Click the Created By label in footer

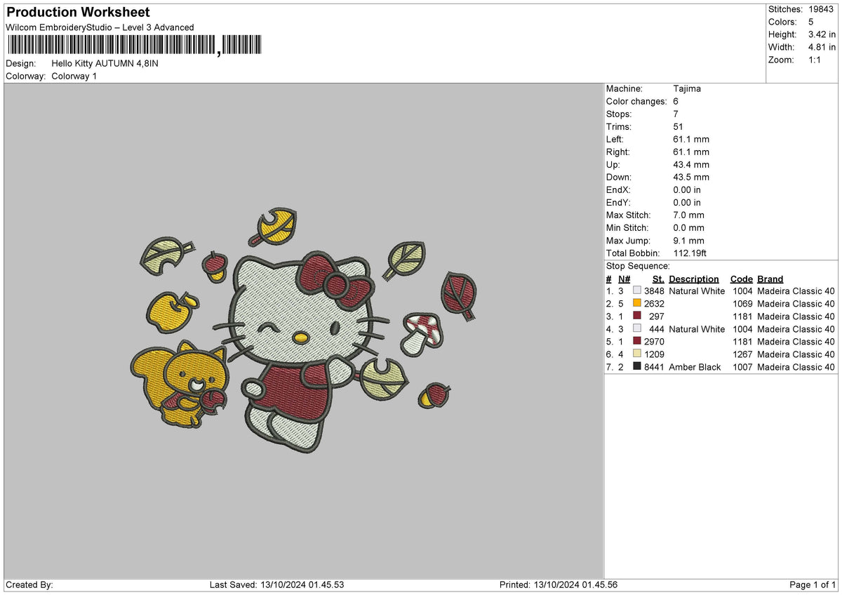pyautogui.click(x=29, y=584)
